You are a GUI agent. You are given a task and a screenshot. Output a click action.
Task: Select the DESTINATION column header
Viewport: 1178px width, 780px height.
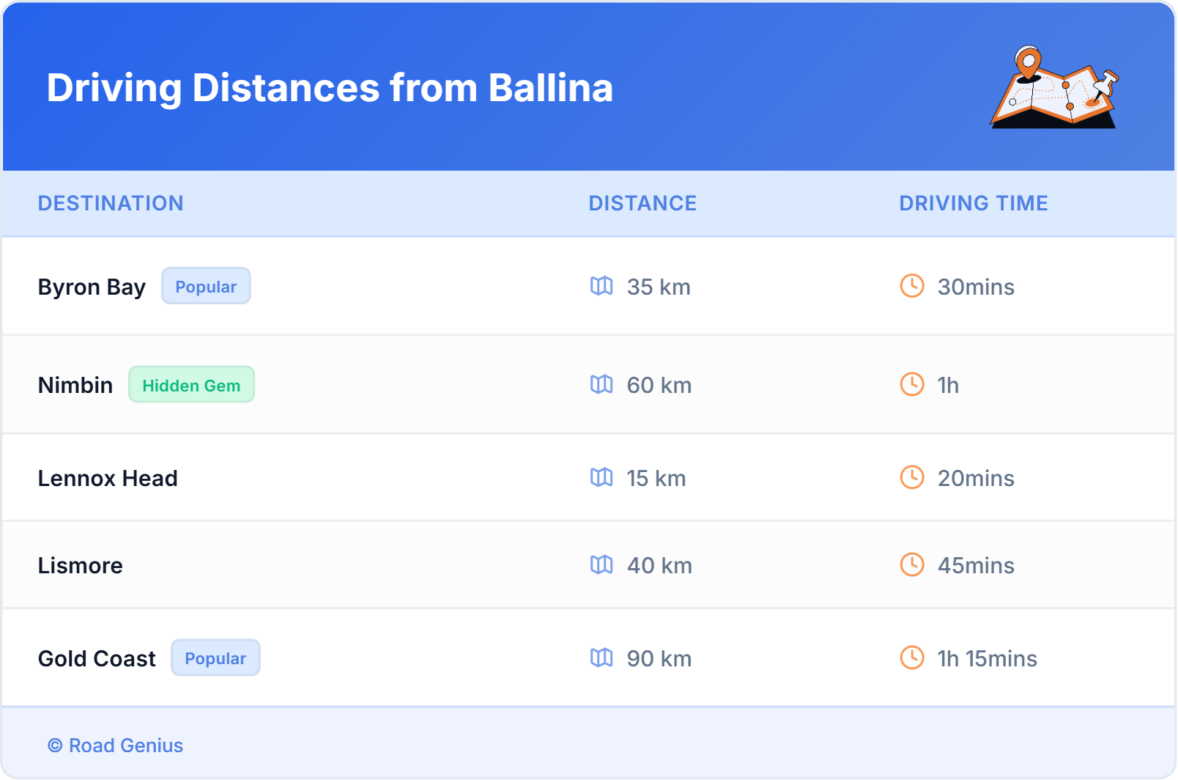[111, 203]
